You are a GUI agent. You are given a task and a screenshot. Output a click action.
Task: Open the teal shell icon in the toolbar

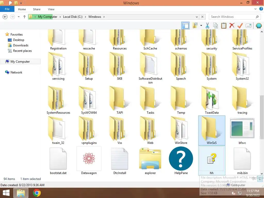pyautogui.click(x=259, y=26)
